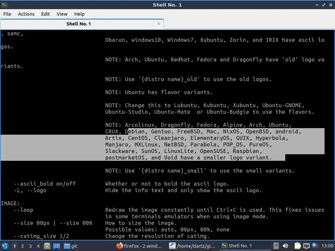The width and height of the screenshot is (335, 251).
Task: Click 'NOTE: Ubuntu has flavor variants.' line
Action: click(159, 92)
